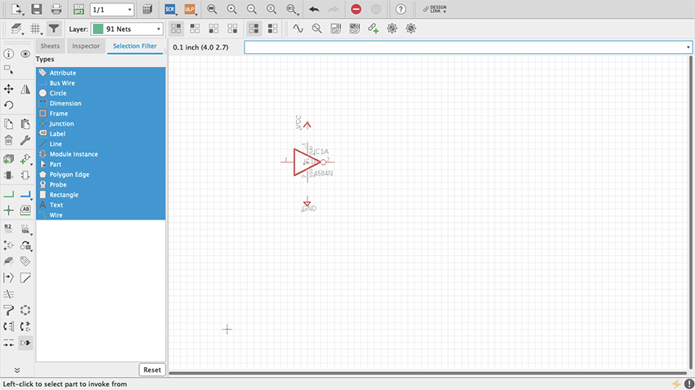Click the Zoom to fit magnifier
The width and height of the screenshot is (695, 390).
tap(212, 9)
